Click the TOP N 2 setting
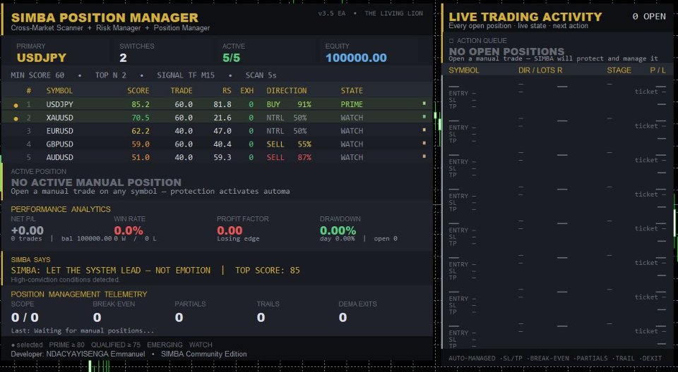678x372 pixels. pyautogui.click(x=111, y=75)
